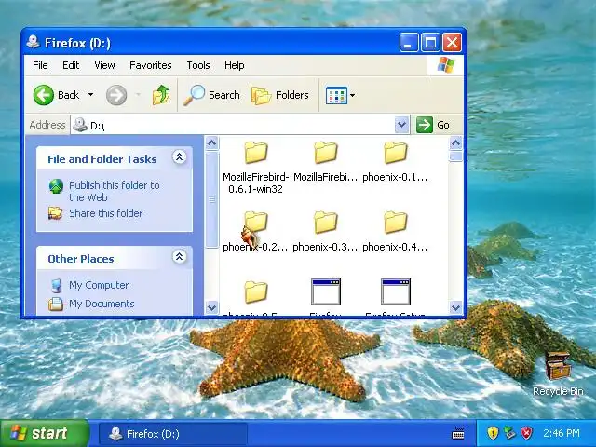Viewport: 596px width, 447px height.
Task: Collapse the Other Places panel
Action: [179, 257]
